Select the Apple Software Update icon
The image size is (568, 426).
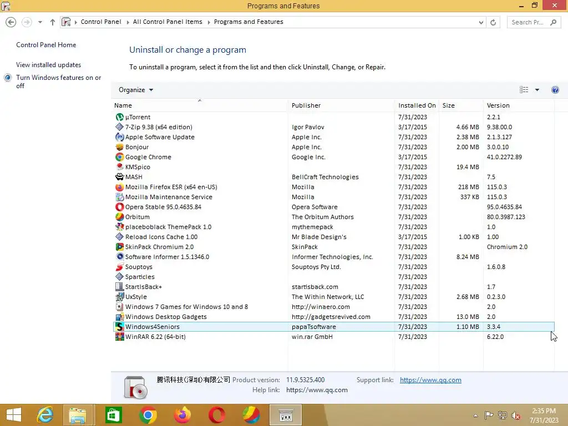point(120,137)
